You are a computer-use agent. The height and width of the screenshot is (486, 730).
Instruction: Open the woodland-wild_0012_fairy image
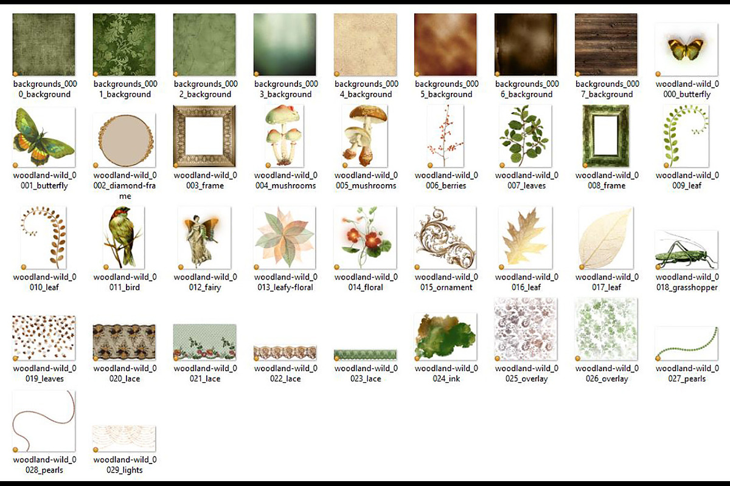coord(204,237)
